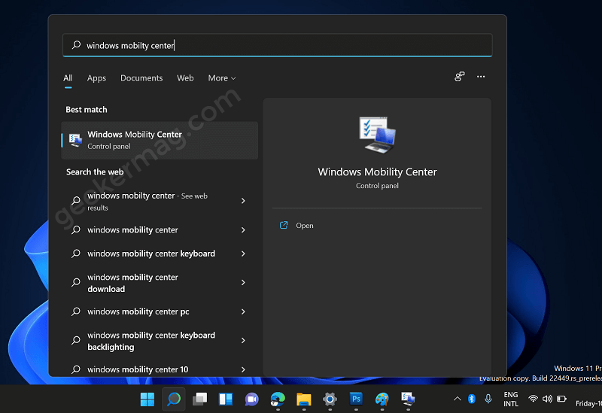Viewport: 602px width, 413px height.
Task: Open Settings gear from taskbar
Action: coord(330,399)
